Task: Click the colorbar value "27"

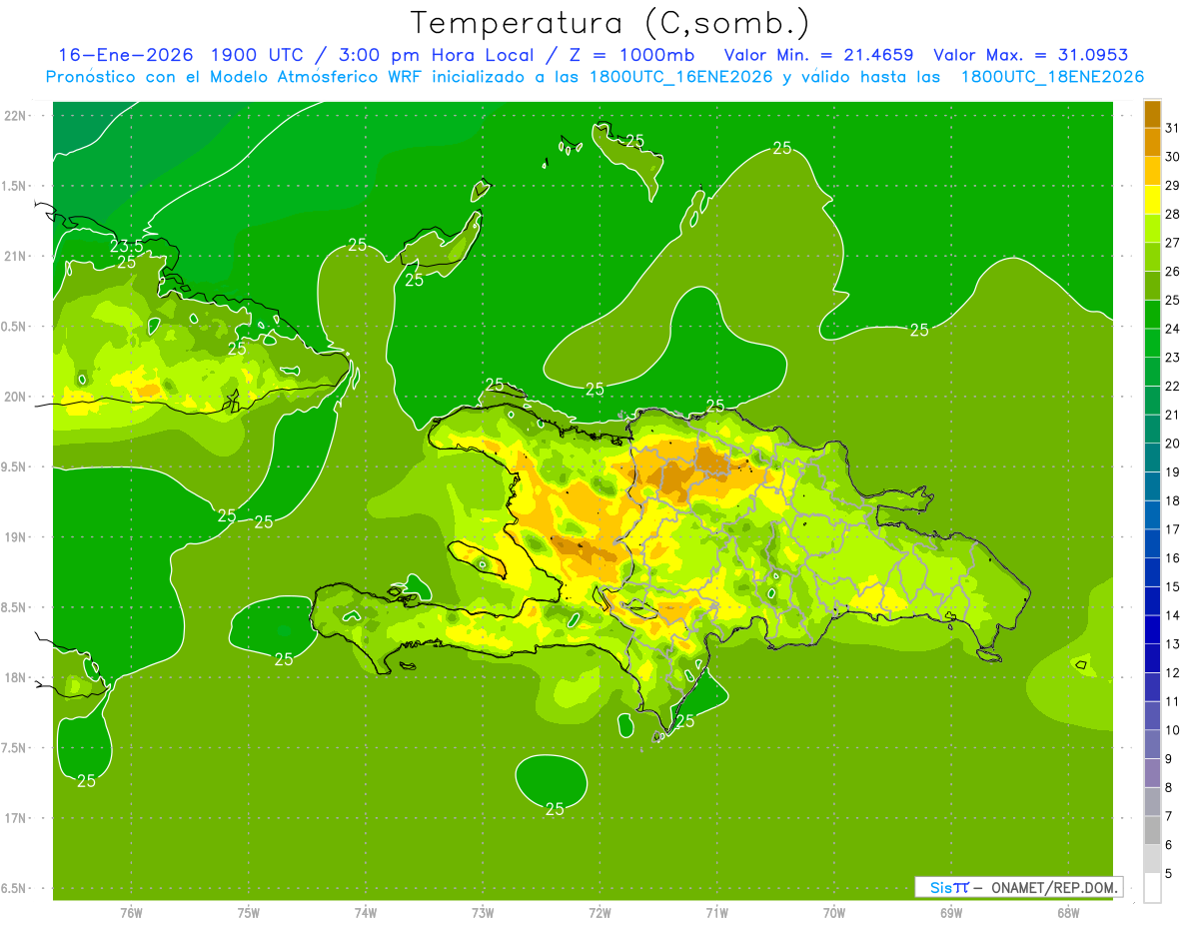Action: click(1173, 243)
